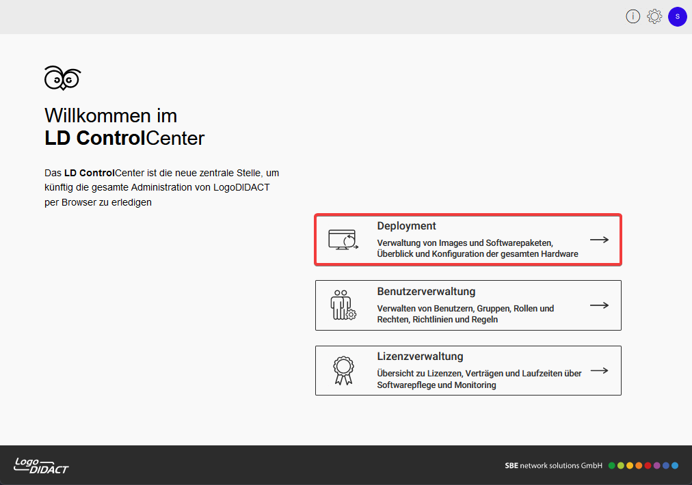
Task: Click the arrow on Lizenzverwaltung card
Action: [599, 370]
